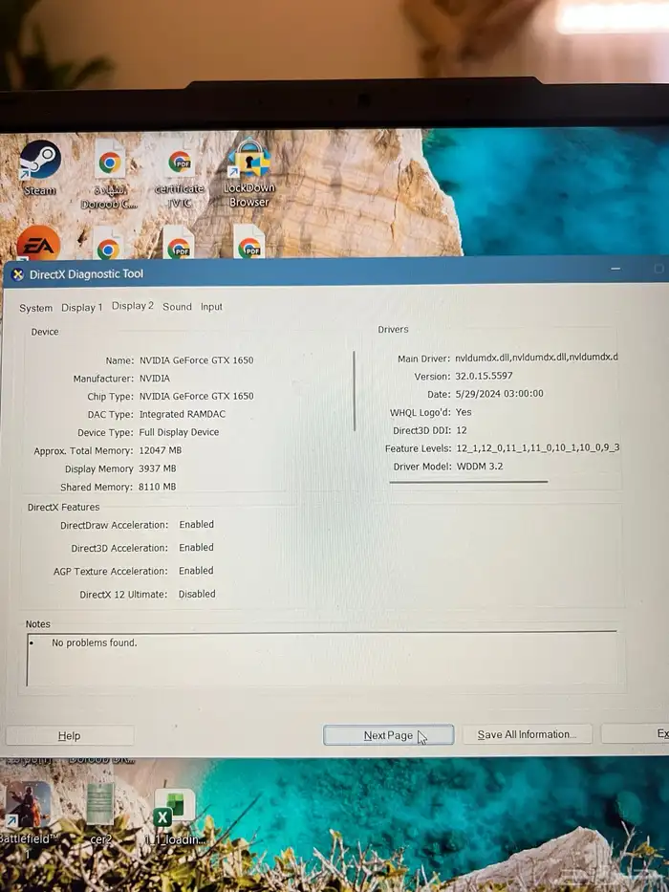
Task: Click the shared memory value 8110 MB
Action: (158, 487)
